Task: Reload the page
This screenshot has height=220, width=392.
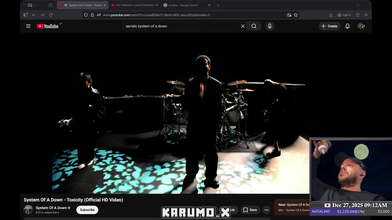Action: 51,15
